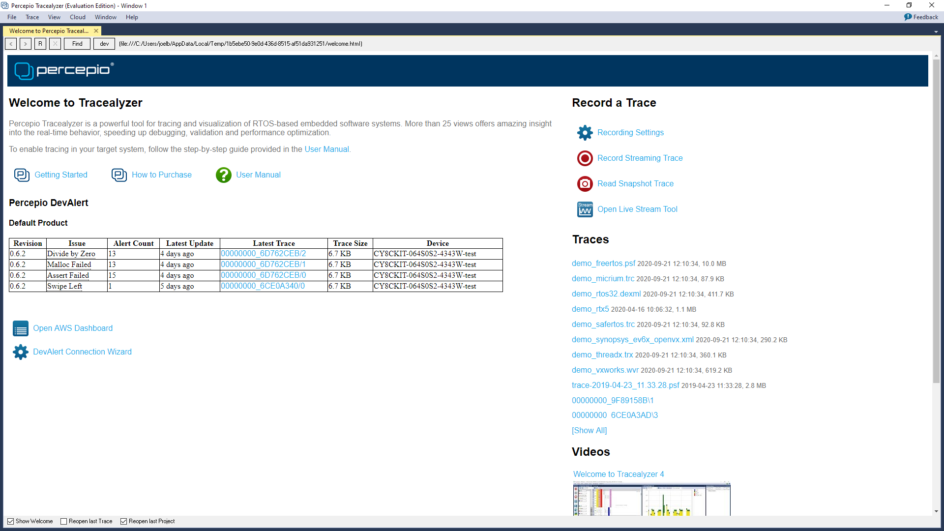This screenshot has width=944, height=531.
Task: Click the Open AWS Dashboard icon
Action: [x=20, y=328]
